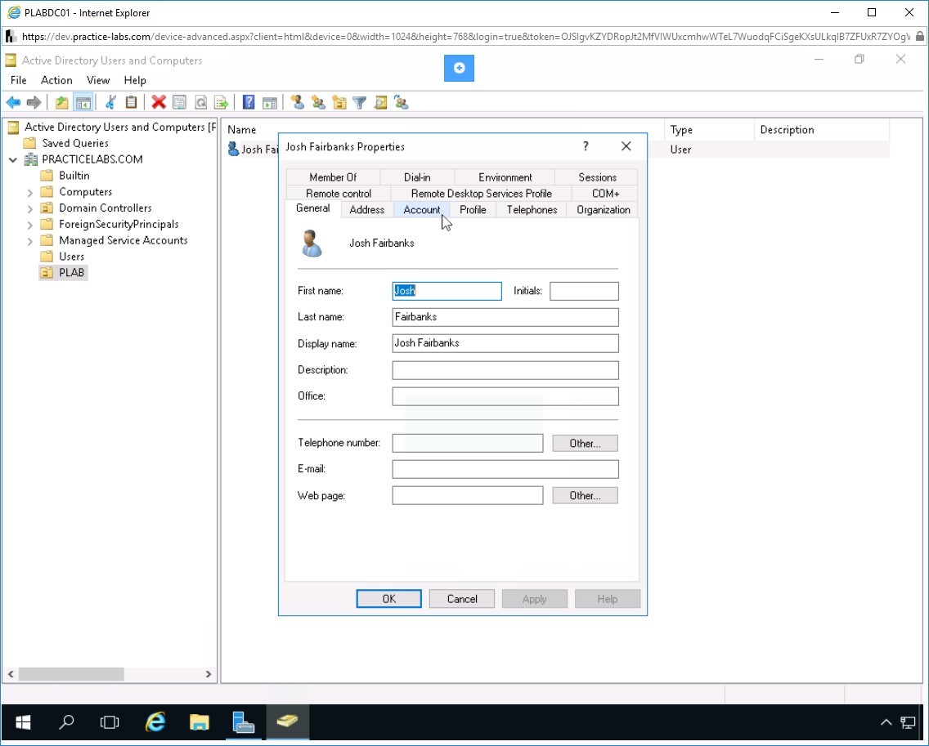Switch to the Member Of tab
This screenshot has width=929, height=746.
tap(333, 177)
